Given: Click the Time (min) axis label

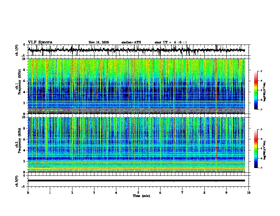Looking at the screenshot, I should coord(141,196).
